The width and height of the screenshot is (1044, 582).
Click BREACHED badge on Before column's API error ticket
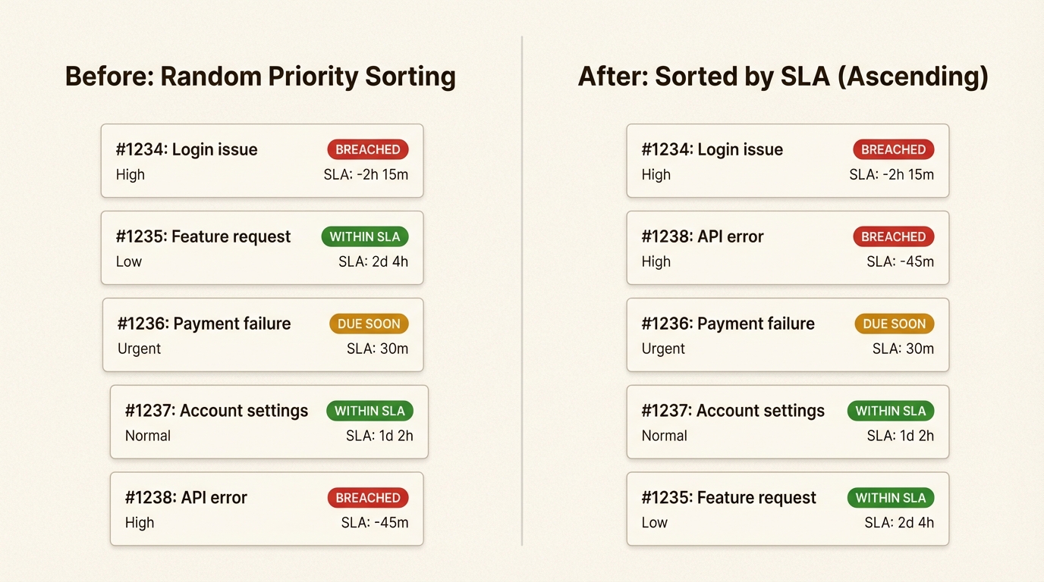point(368,498)
